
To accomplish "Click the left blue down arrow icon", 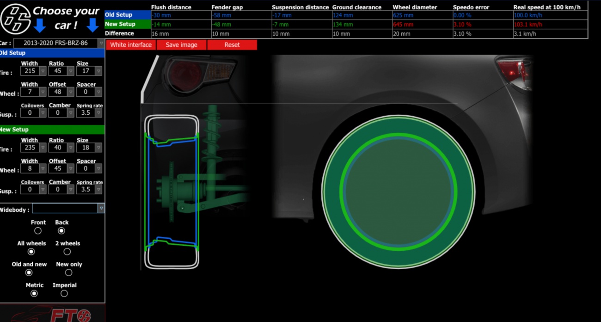I will tap(40, 25).
